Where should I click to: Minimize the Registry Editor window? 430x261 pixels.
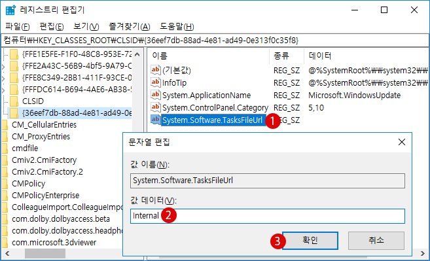(x=354, y=10)
